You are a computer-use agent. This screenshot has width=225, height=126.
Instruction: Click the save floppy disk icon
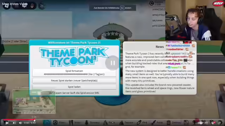pos(186,122)
